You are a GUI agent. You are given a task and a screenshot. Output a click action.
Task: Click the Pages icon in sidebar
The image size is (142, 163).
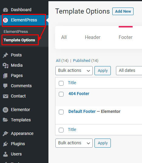[5, 75]
